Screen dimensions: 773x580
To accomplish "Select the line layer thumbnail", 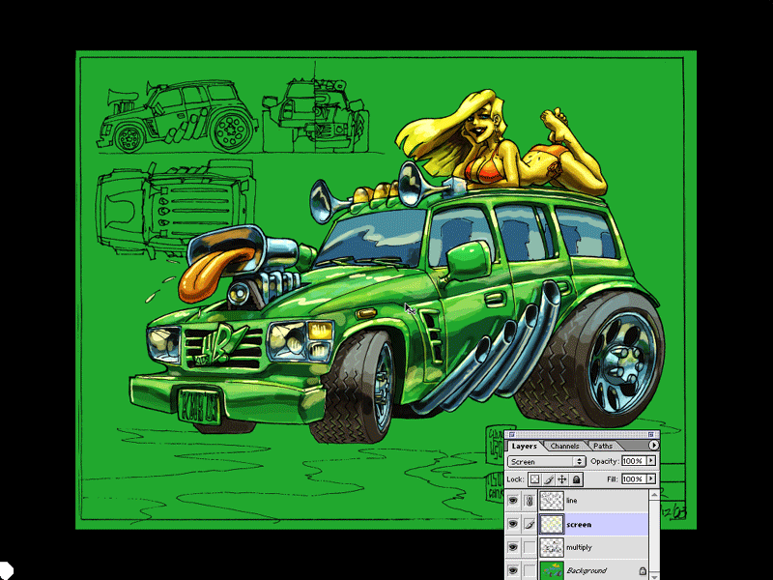I will pyautogui.click(x=552, y=501).
